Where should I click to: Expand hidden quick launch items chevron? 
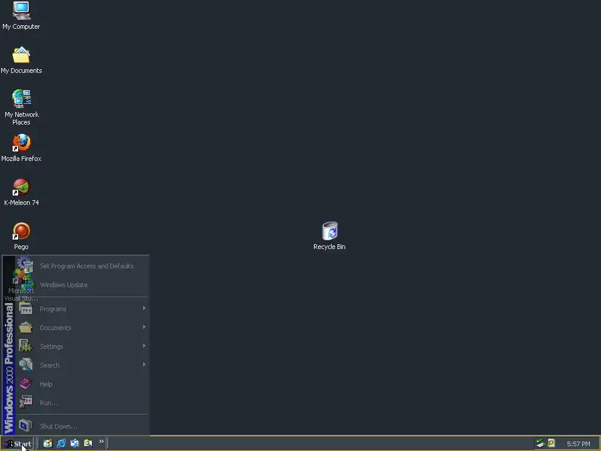101,442
